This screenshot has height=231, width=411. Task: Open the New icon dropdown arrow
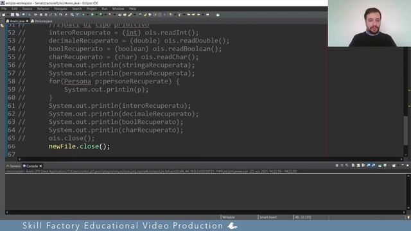click(8, 15)
